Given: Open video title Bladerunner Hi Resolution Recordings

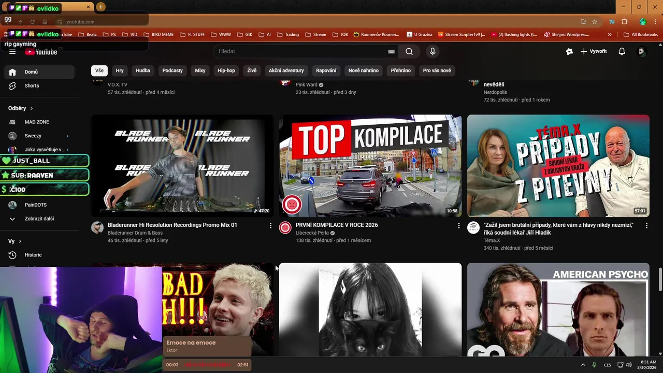Looking at the screenshot, I should (x=172, y=225).
